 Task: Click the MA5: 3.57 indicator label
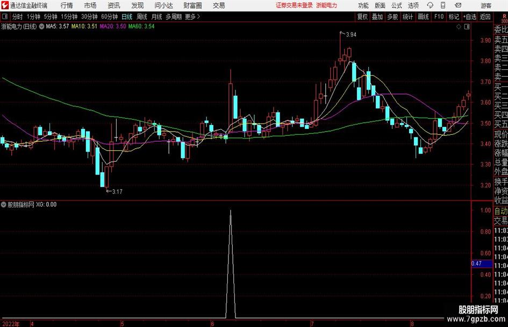click(x=58, y=26)
